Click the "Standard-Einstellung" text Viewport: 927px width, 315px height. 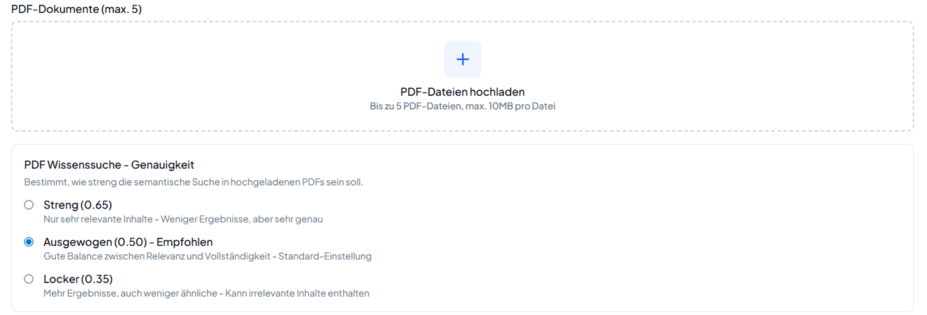[325, 256]
